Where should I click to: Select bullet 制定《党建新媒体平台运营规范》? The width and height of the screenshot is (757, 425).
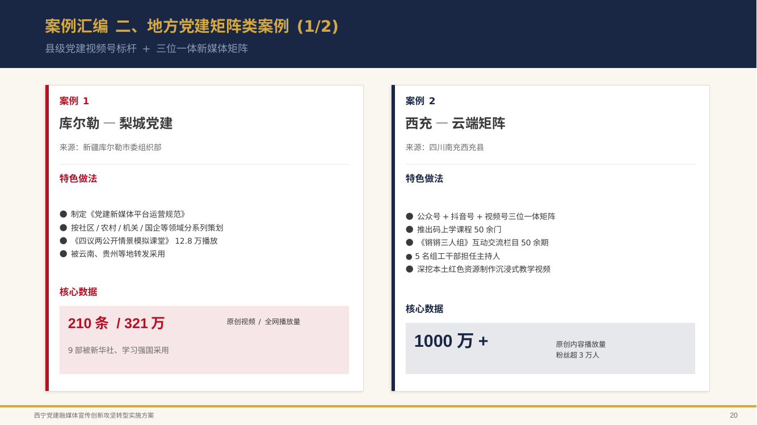point(124,214)
